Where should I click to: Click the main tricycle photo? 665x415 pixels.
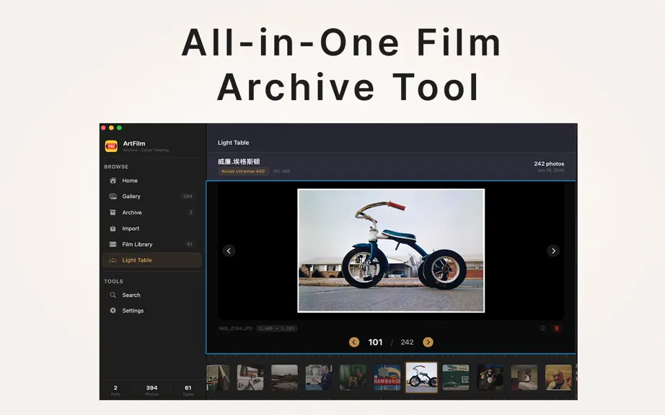point(391,251)
